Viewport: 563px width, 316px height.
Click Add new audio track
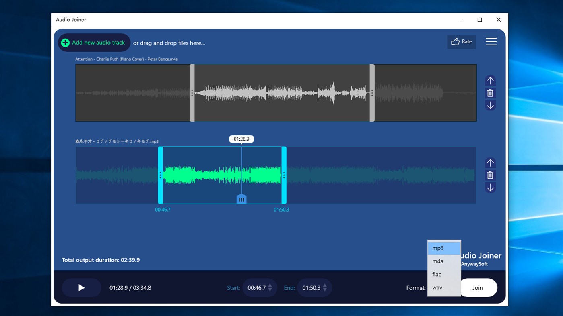tap(94, 42)
